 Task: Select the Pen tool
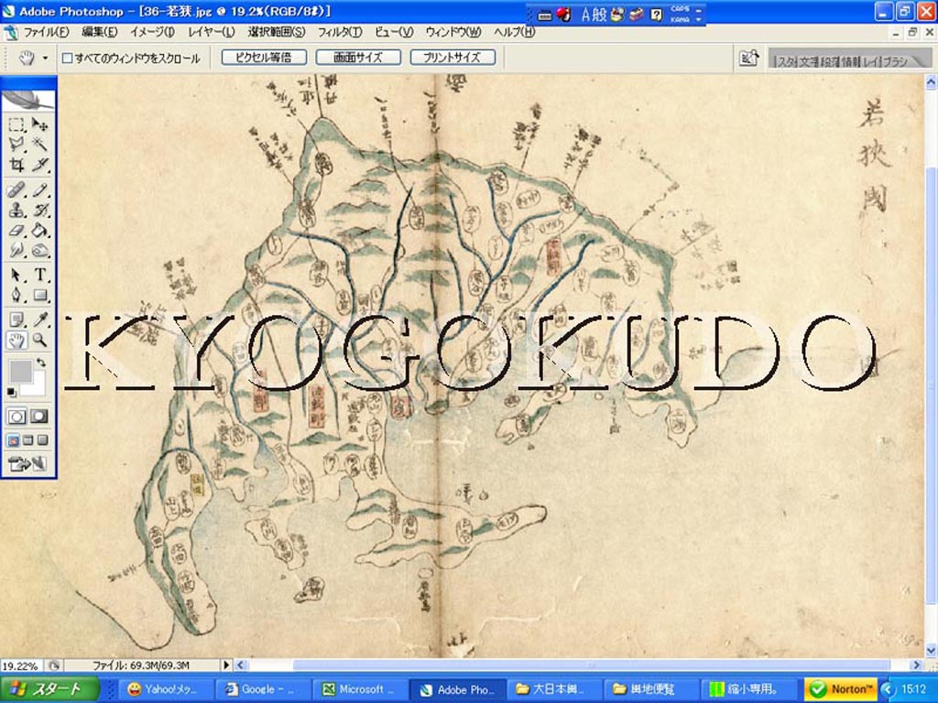click(x=16, y=295)
